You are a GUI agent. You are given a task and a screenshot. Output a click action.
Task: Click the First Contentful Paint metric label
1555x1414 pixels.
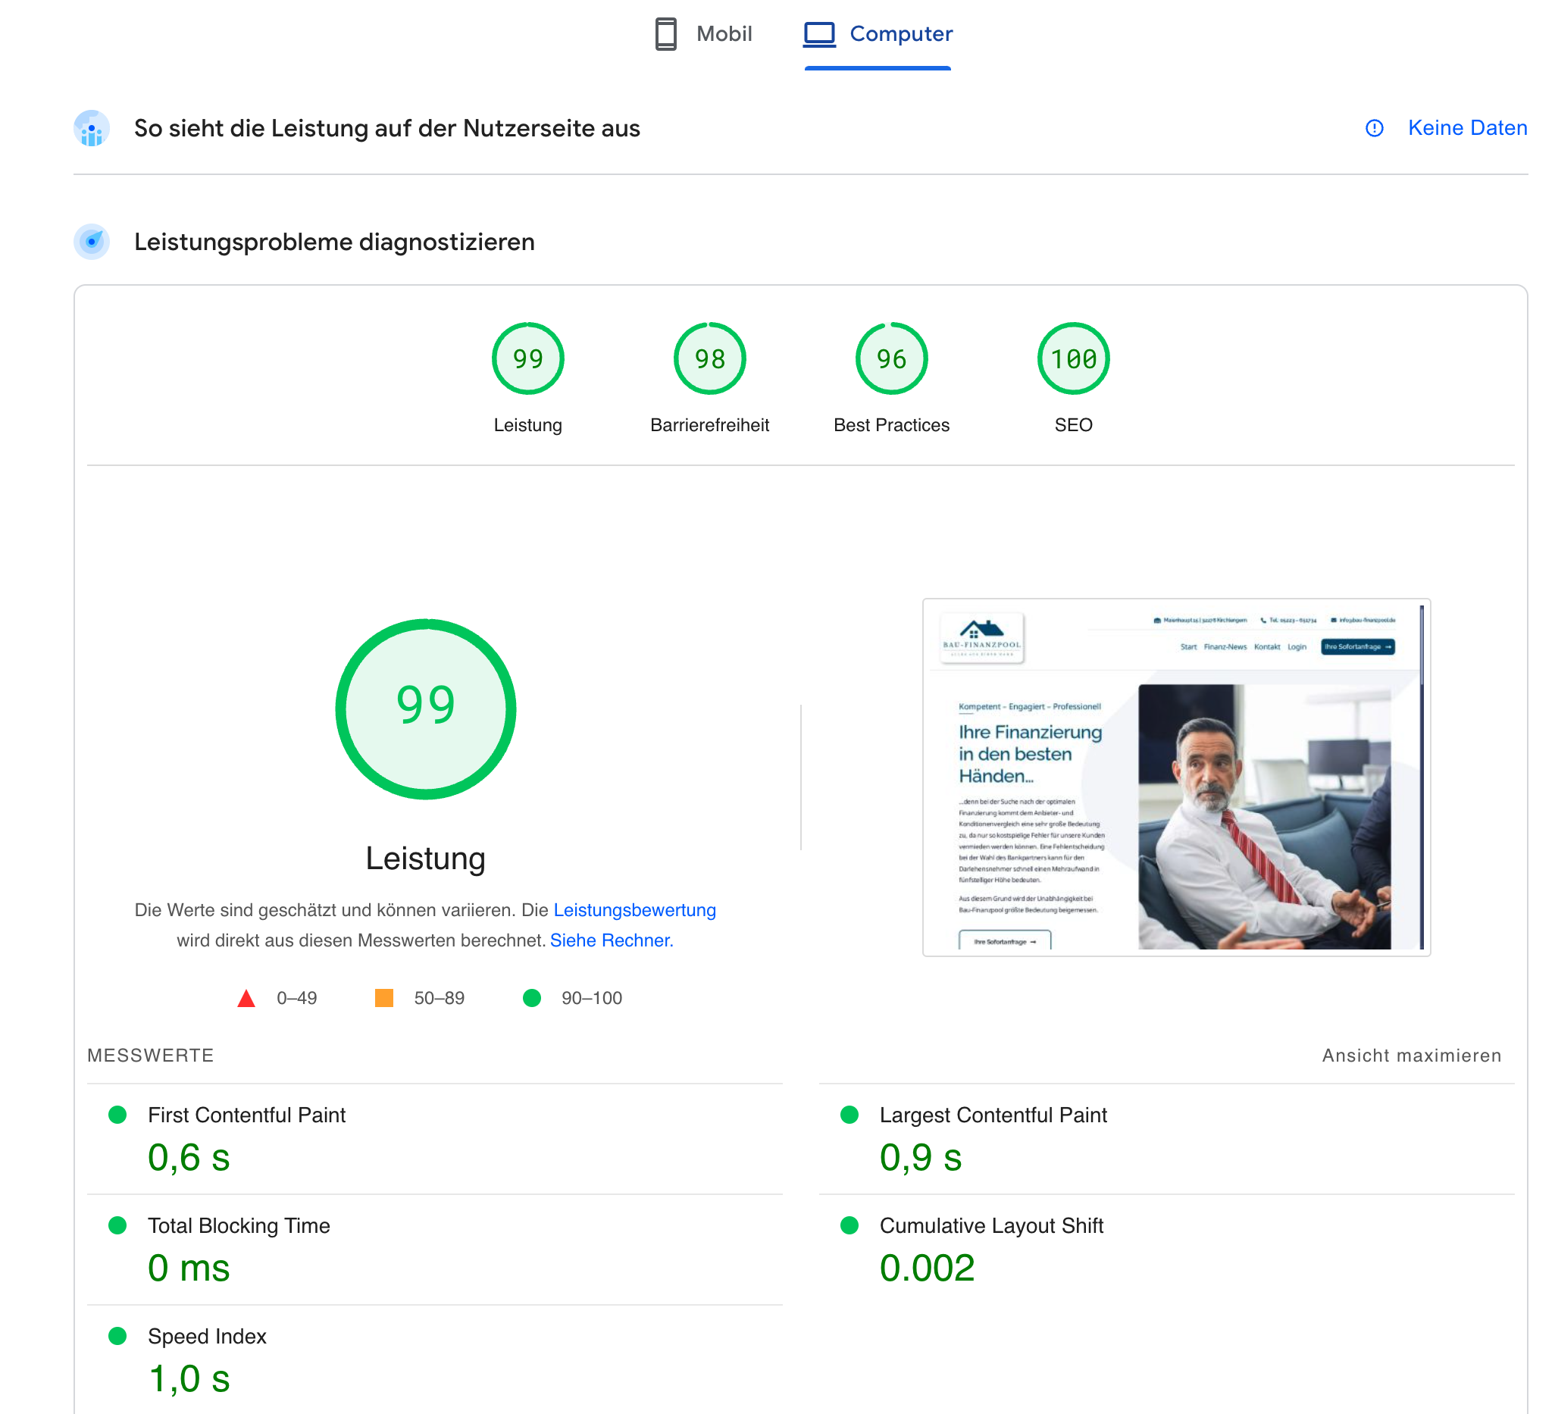247,1115
